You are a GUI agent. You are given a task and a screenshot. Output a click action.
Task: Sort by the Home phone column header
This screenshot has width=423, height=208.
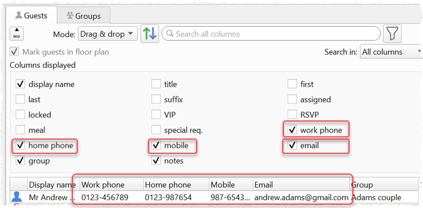(176, 184)
